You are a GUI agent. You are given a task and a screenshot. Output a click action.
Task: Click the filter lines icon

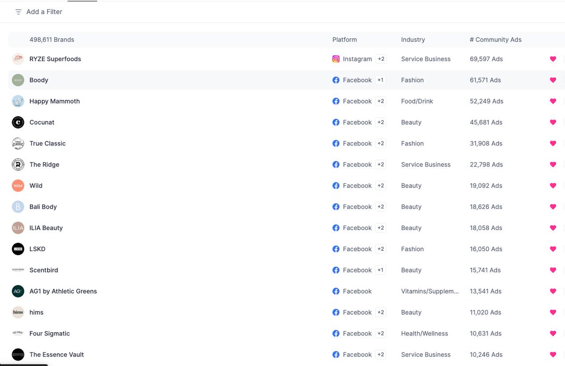click(18, 12)
